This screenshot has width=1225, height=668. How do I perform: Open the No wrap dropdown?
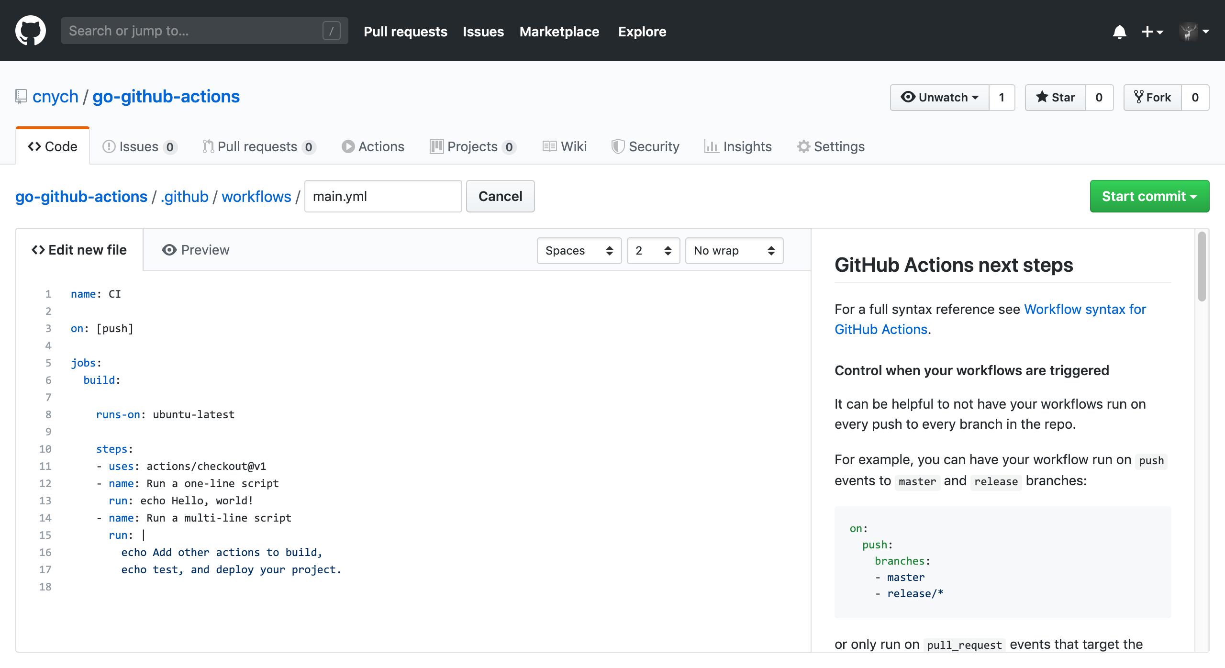point(734,250)
